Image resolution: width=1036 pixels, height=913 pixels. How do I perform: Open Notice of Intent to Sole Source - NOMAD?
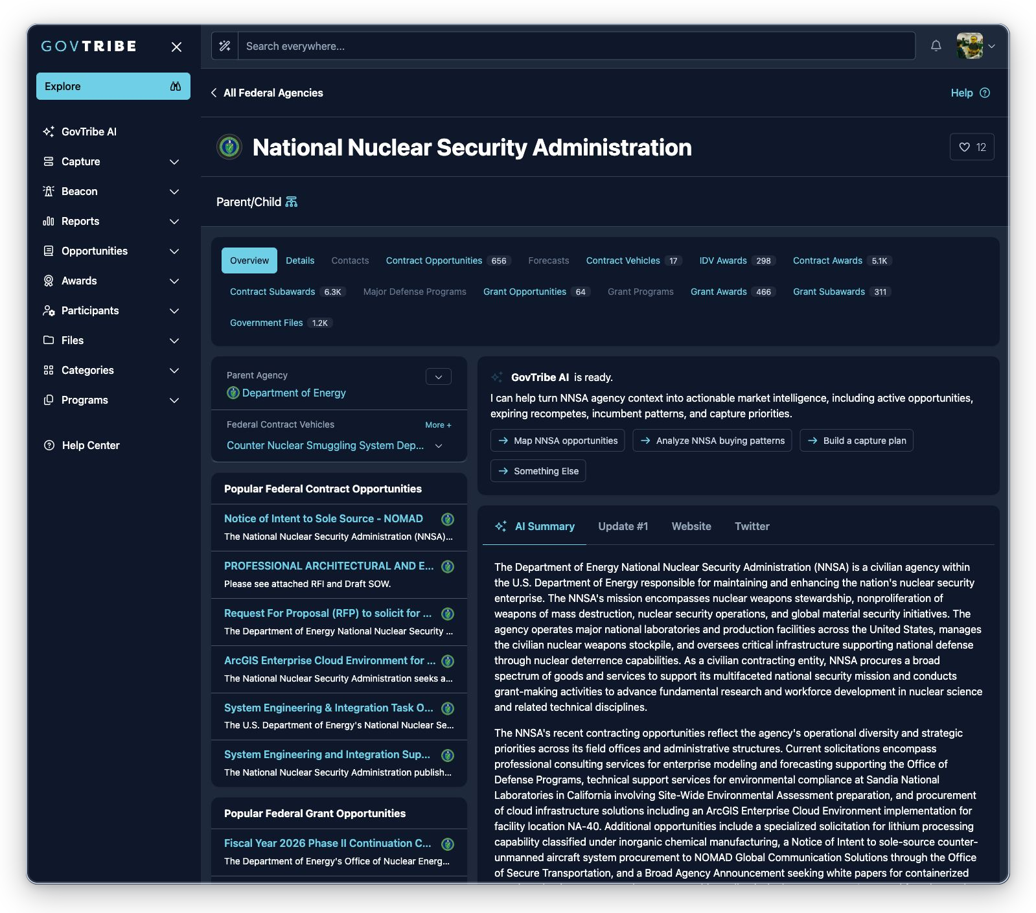tap(323, 518)
